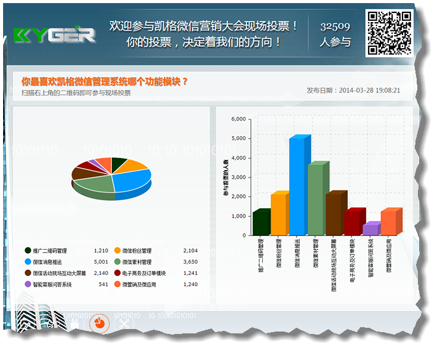Click legend label 微信粉丝管理
Image resolution: width=437 pixels, height=350 pixels.
[x=137, y=251]
